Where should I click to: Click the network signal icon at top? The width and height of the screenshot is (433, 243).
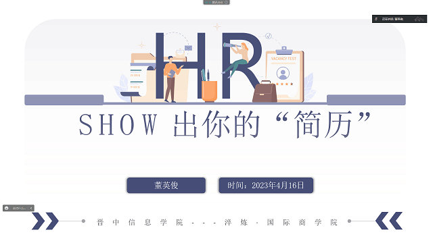[206, 2]
